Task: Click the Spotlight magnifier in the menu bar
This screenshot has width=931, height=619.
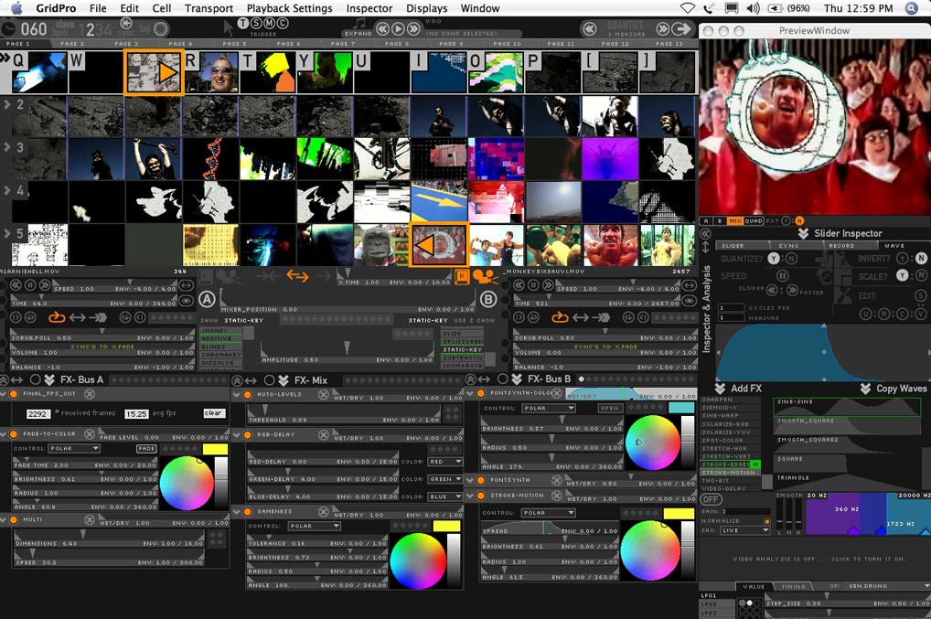Action: tap(911, 8)
